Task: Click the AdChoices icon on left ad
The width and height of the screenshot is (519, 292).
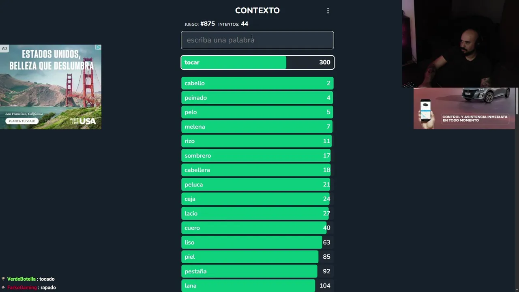Action: click(98, 47)
